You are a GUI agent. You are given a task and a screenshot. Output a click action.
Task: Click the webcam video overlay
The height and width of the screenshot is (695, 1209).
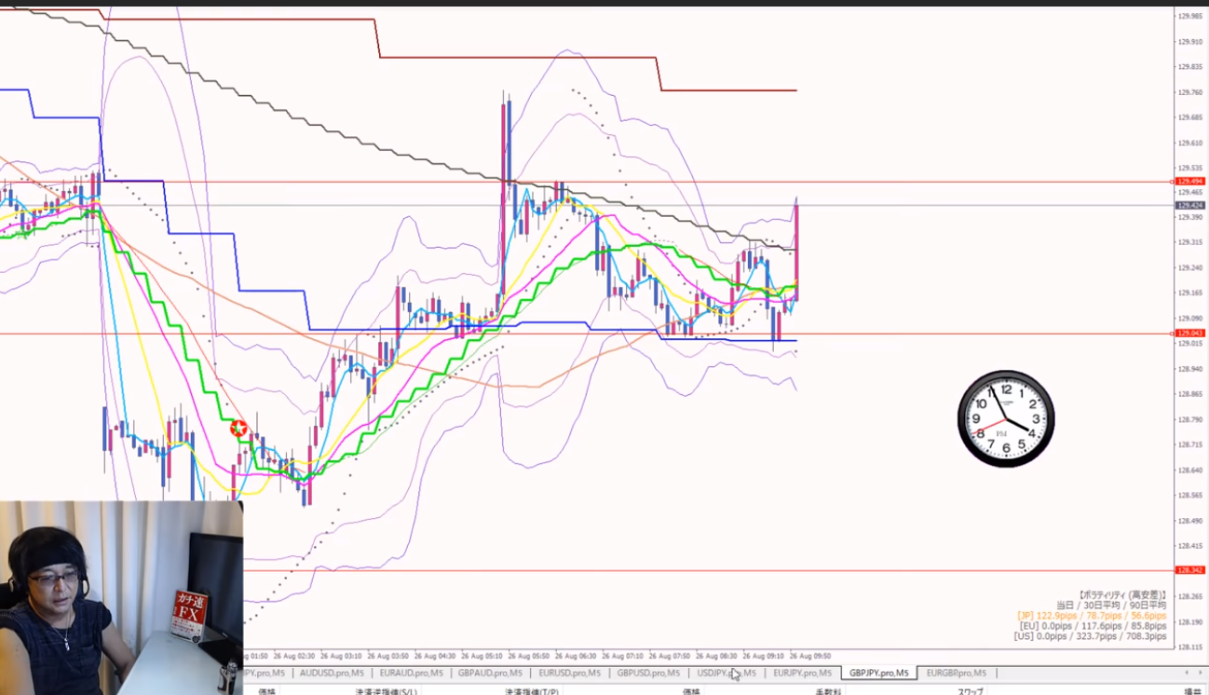(121, 598)
